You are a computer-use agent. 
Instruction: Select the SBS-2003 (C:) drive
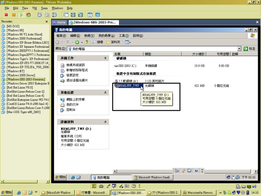(x=125, y=66)
